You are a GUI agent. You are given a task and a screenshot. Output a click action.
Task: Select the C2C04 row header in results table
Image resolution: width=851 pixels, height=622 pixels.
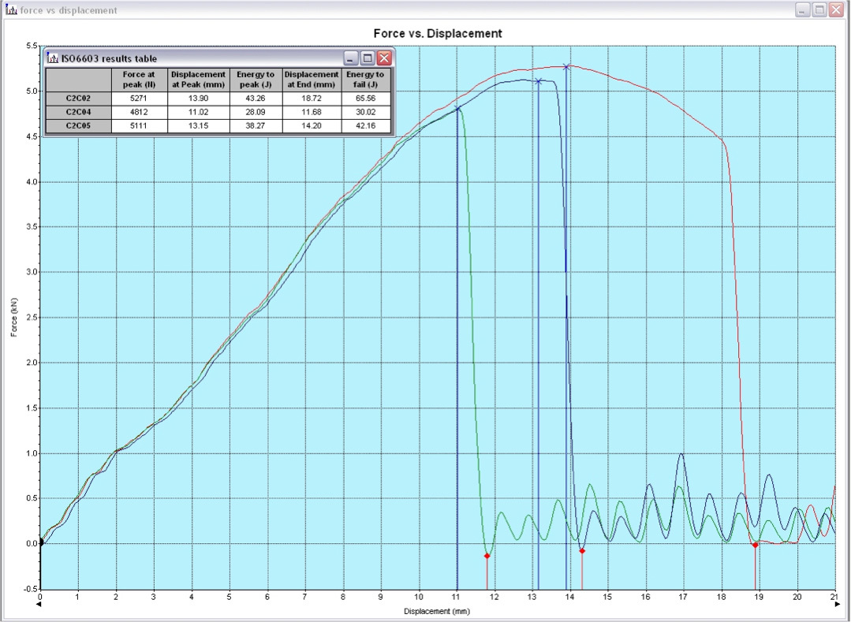[79, 112]
